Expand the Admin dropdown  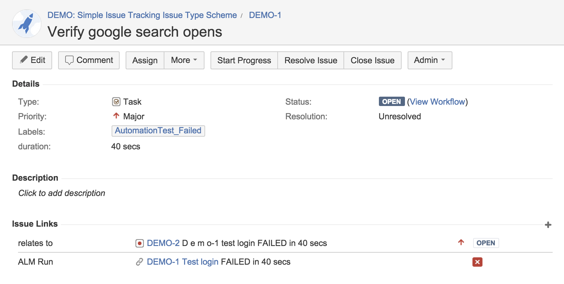coord(430,60)
